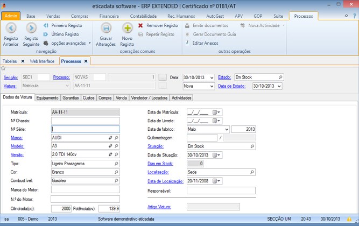
Task: Click the search icon in the Marca field
Action: pyautogui.click(x=116, y=138)
